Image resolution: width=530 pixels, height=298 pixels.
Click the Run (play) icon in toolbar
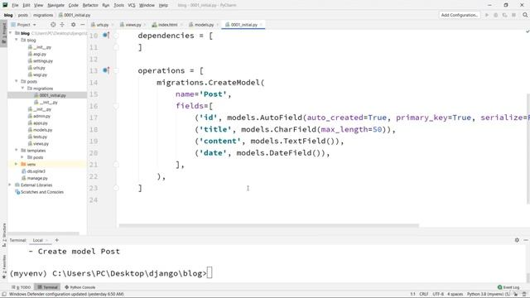tap(487, 15)
